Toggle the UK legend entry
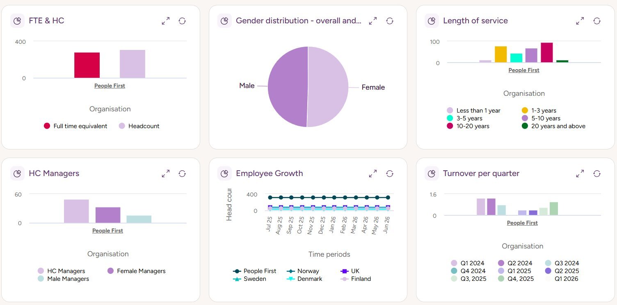This screenshot has height=305, width=617. (350, 271)
